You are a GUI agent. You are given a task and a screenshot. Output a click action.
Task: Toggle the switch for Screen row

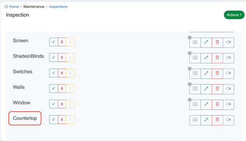tap(228, 42)
